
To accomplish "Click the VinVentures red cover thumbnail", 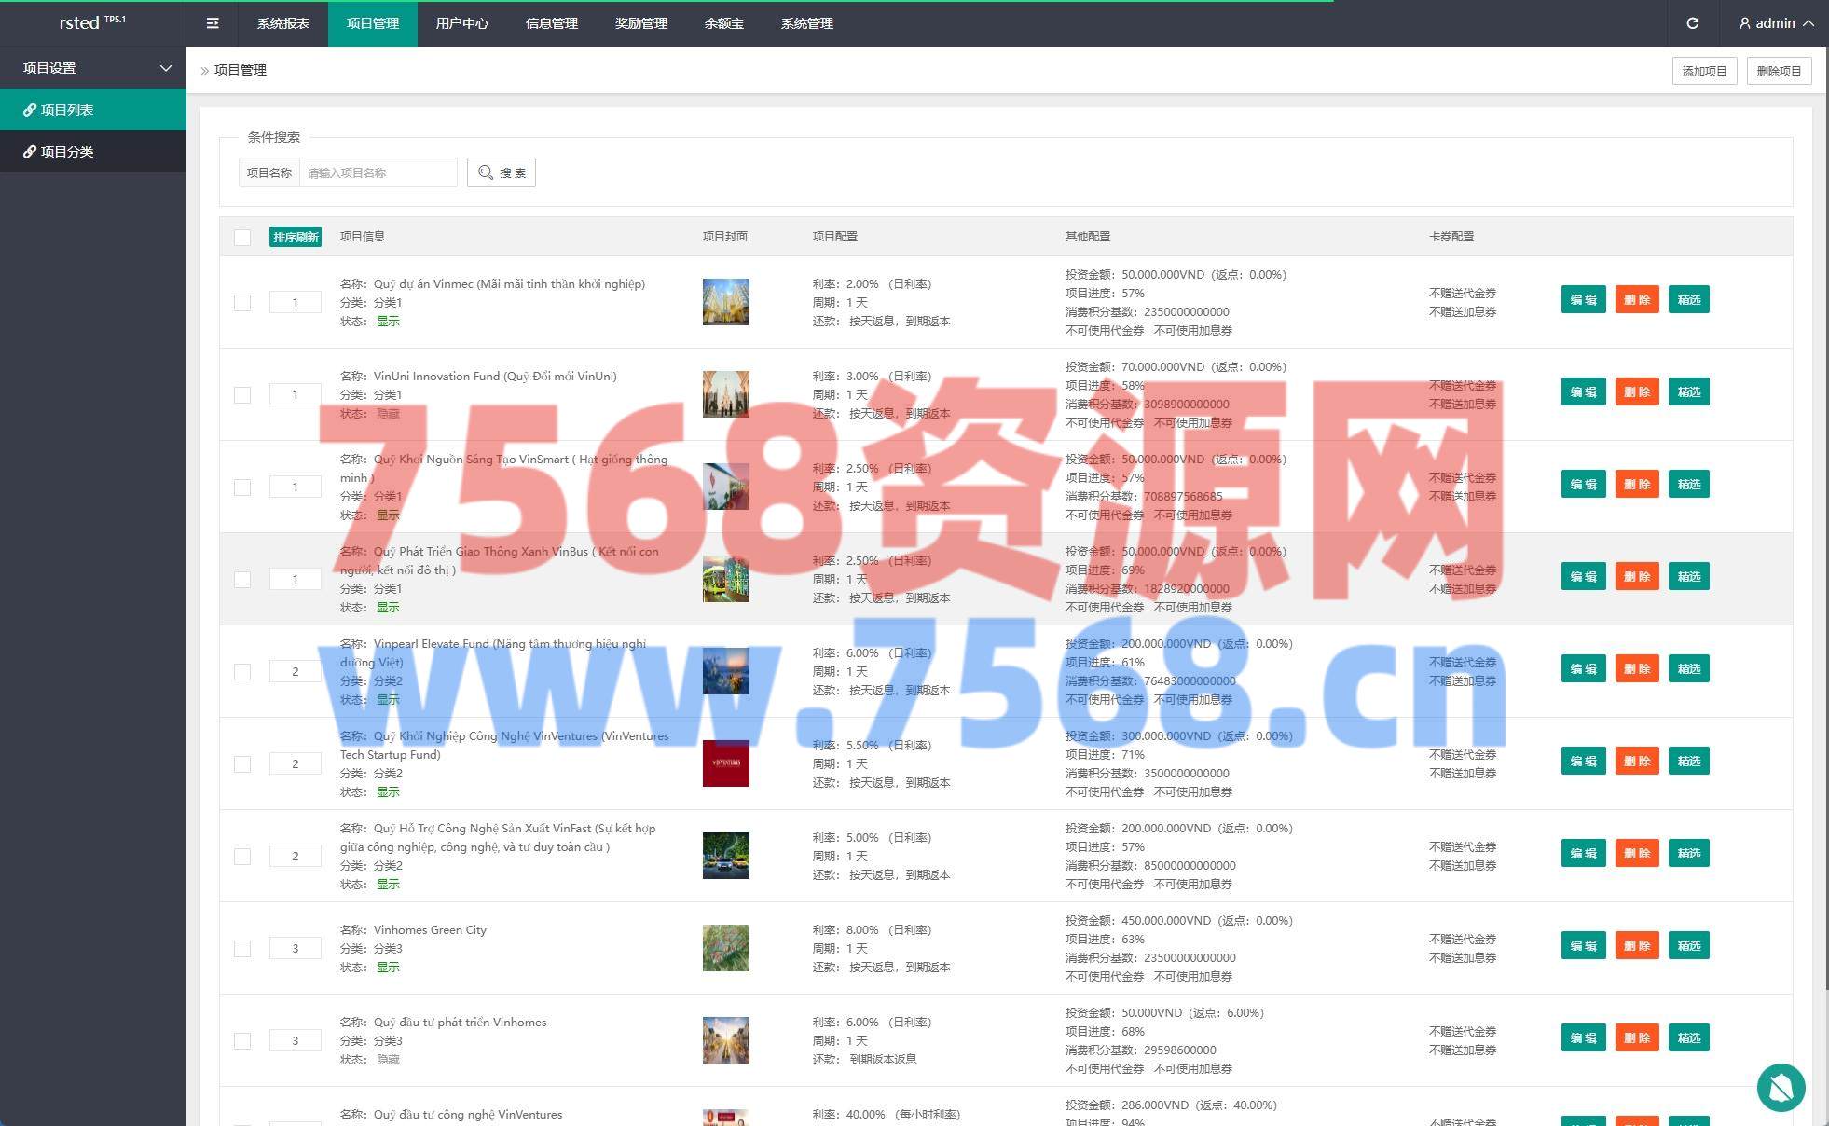I will [725, 763].
